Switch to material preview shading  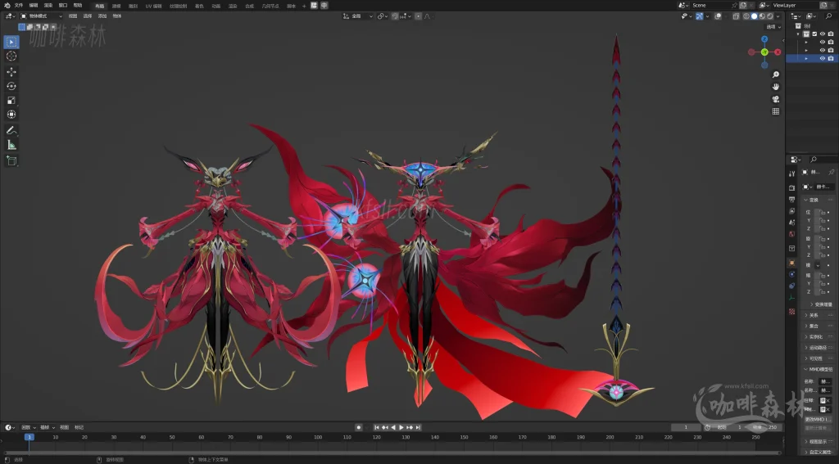(762, 16)
